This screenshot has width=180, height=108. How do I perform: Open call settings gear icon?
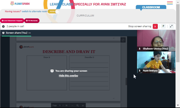coord(3,26)
